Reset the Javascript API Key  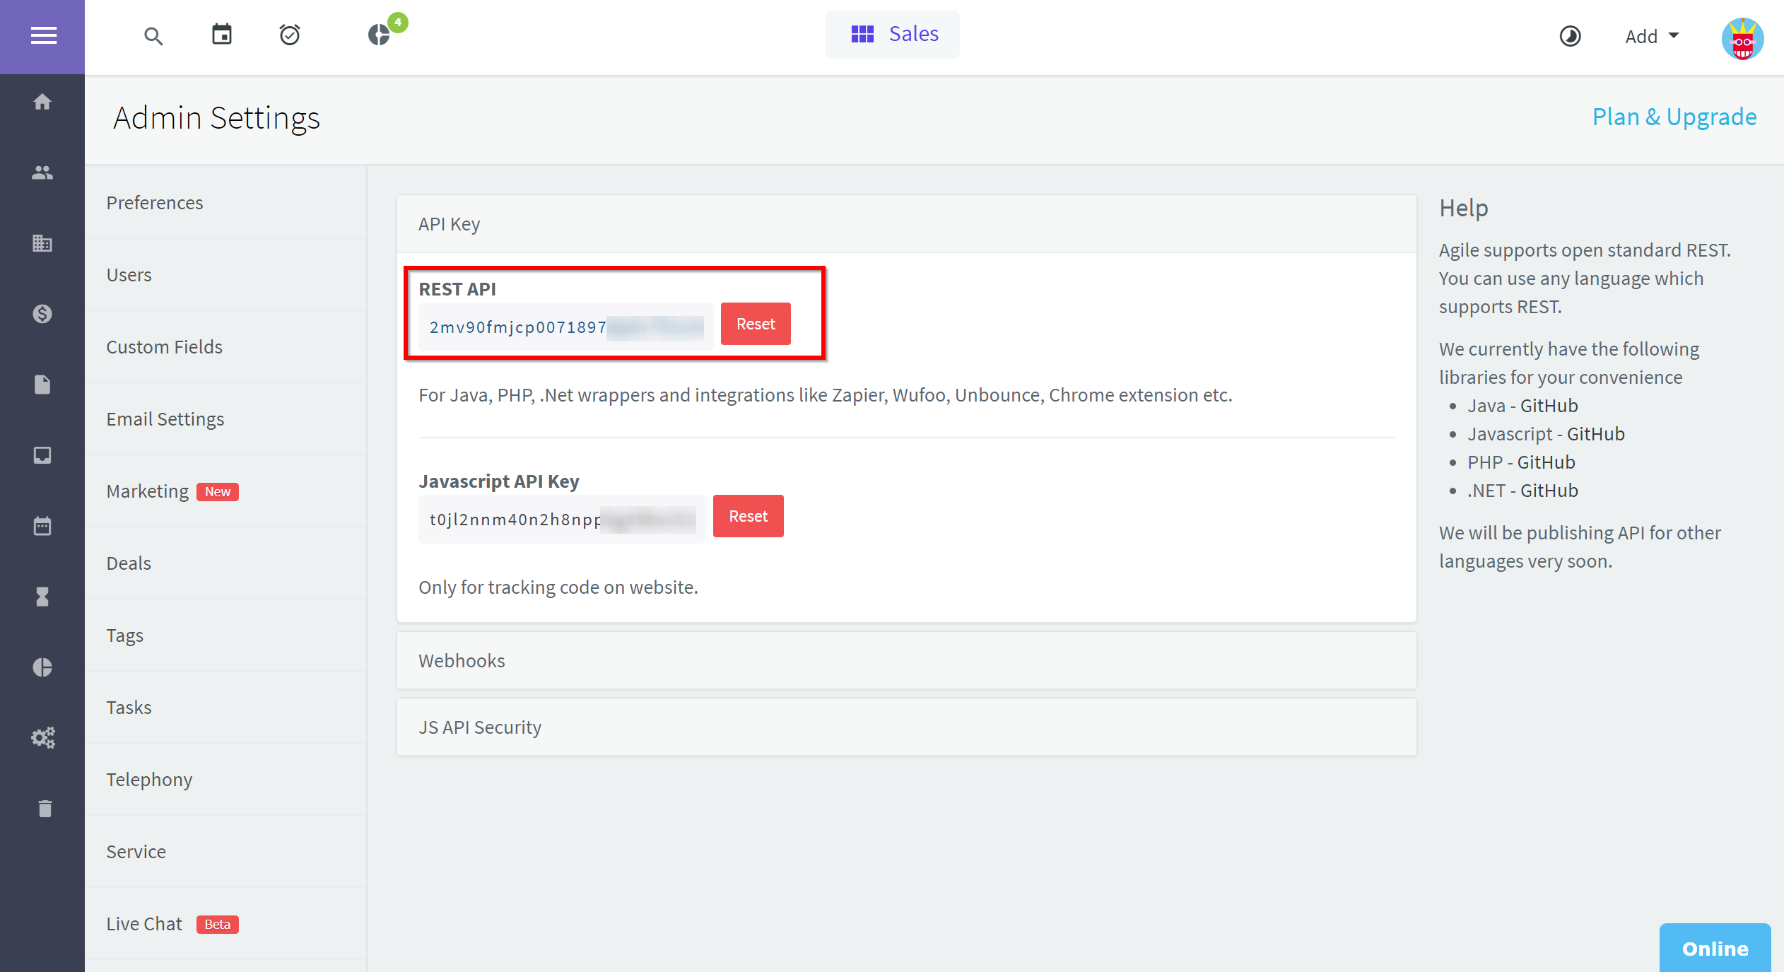[746, 515]
